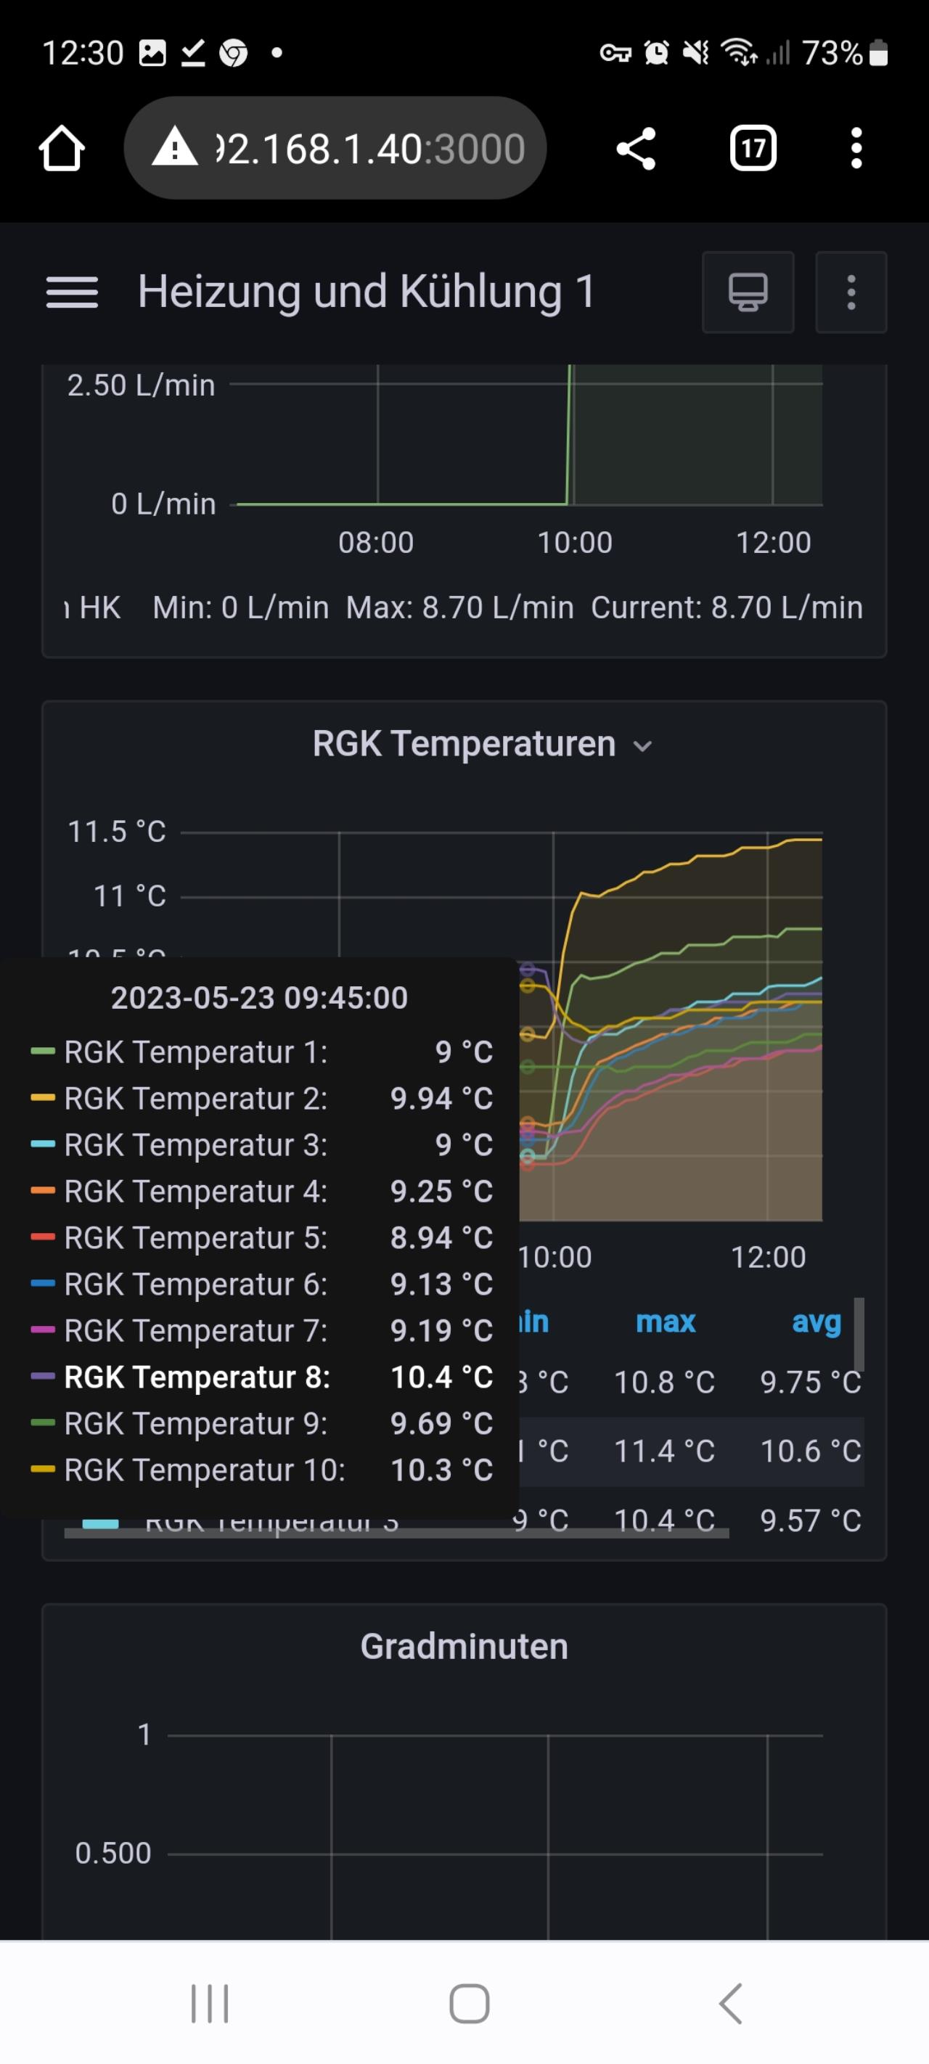Tap the URL address bar
Screen dimensions: 929x2064
[369, 149]
